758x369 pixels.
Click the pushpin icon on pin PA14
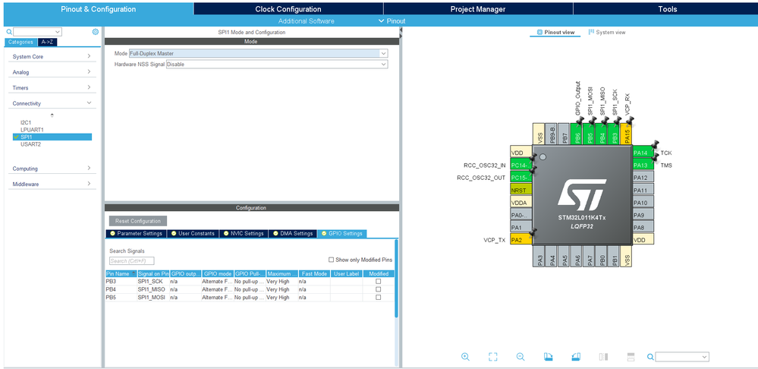coord(655,144)
